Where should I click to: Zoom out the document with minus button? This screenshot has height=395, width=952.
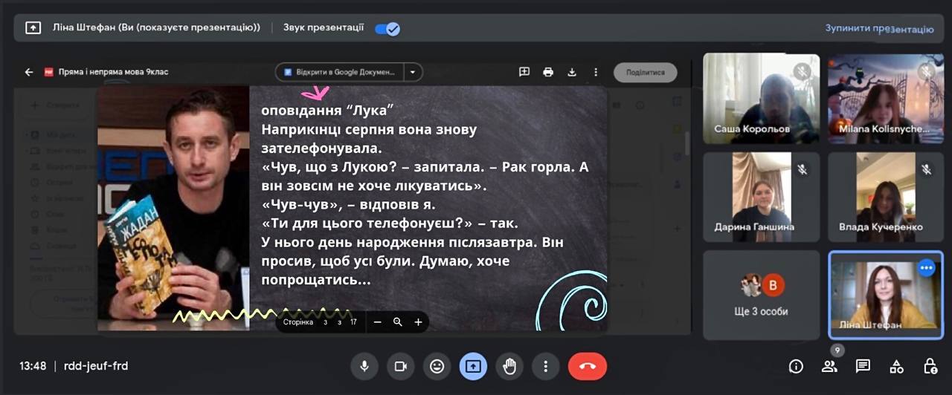[378, 321]
